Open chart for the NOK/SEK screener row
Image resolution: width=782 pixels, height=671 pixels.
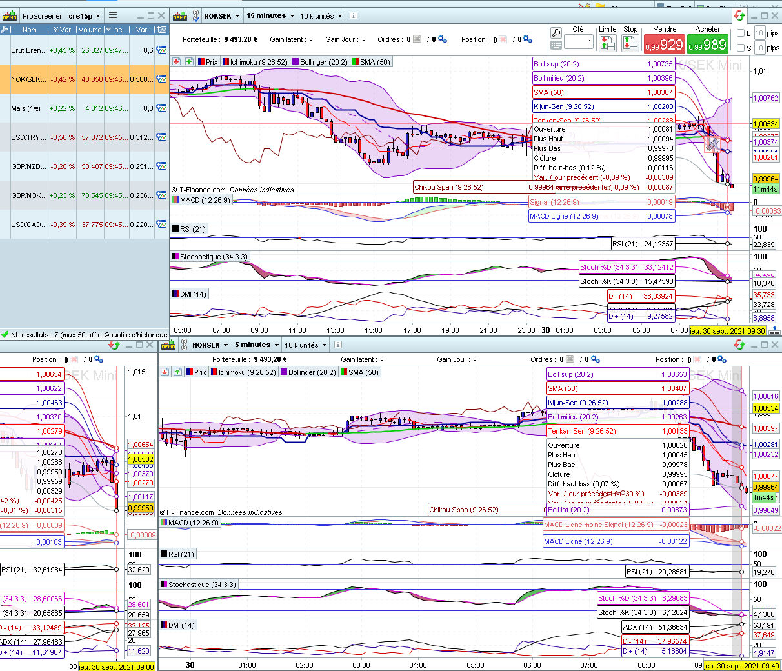[x=161, y=79]
